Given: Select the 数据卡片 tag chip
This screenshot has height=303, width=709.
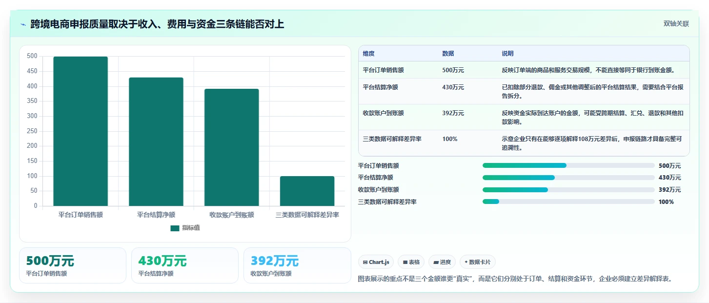Looking at the screenshot, I should click(x=478, y=262).
